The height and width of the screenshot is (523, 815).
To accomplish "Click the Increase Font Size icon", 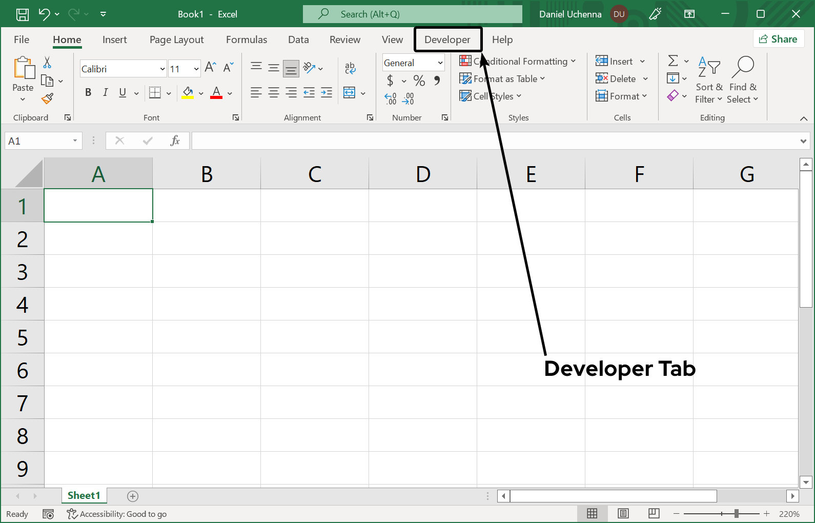I will click(x=210, y=67).
